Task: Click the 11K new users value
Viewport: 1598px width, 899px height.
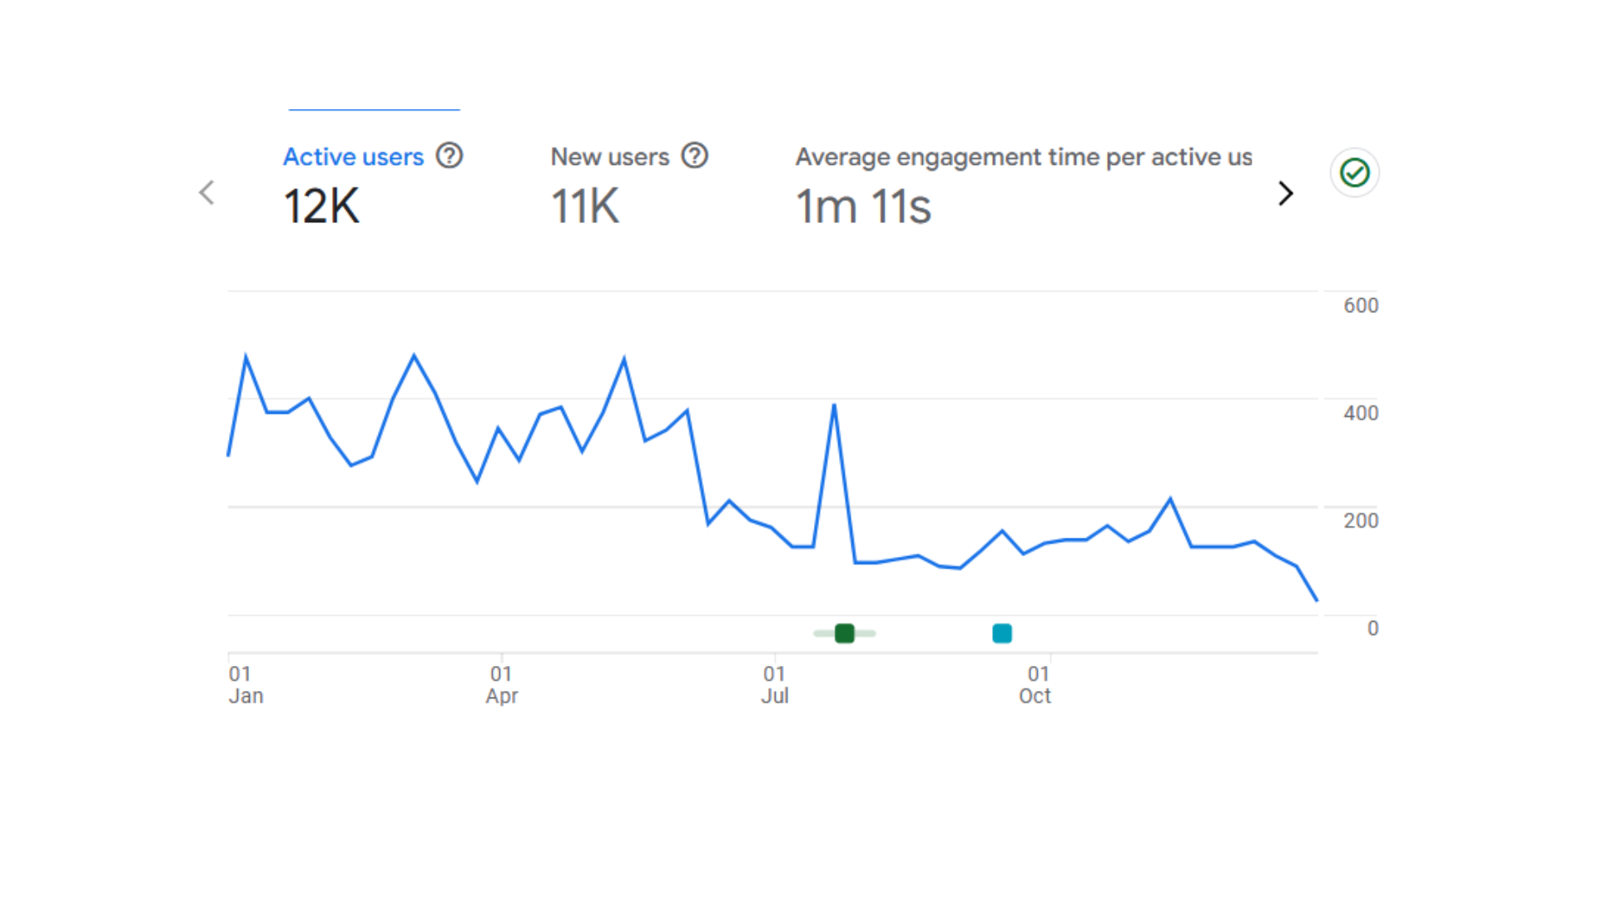Action: 585,206
